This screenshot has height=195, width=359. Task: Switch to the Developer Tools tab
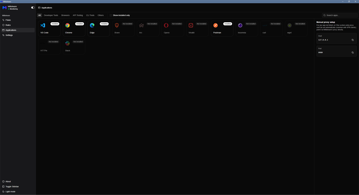tap(51, 15)
